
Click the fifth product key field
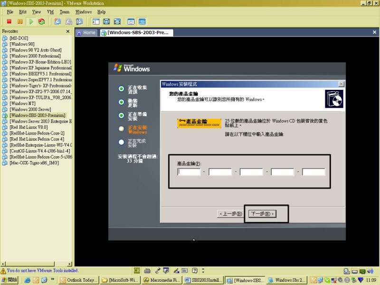pyautogui.click(x=313, y=172)
